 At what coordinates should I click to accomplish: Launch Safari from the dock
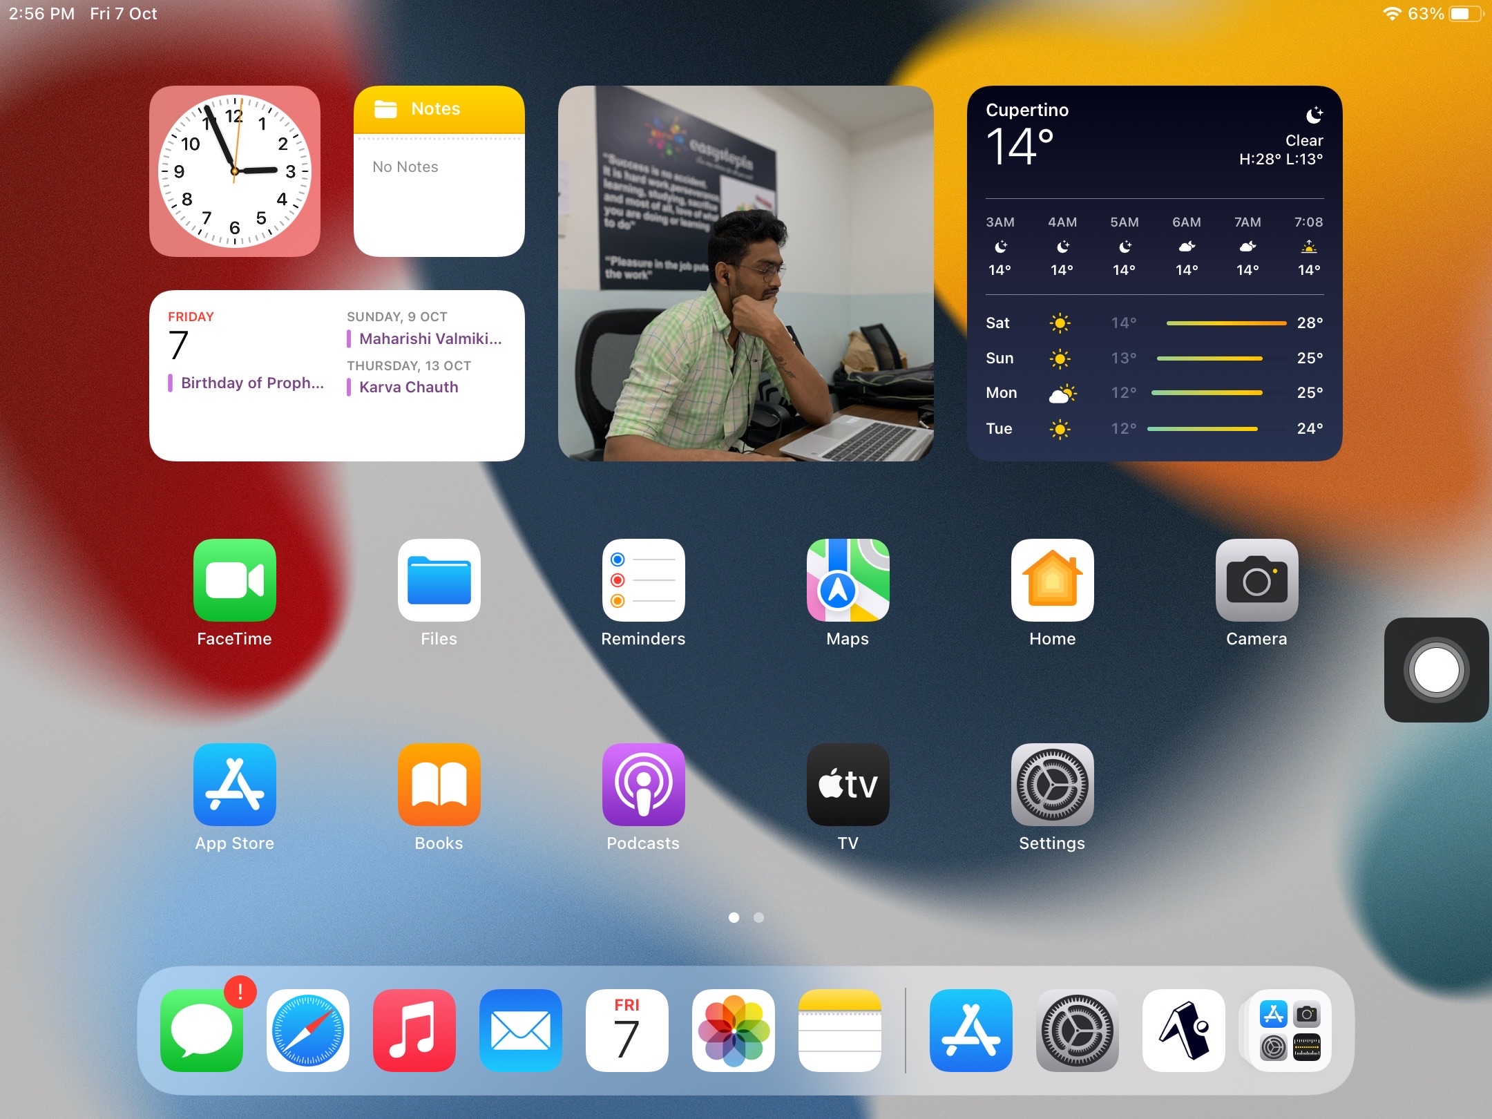point(308,1031)
